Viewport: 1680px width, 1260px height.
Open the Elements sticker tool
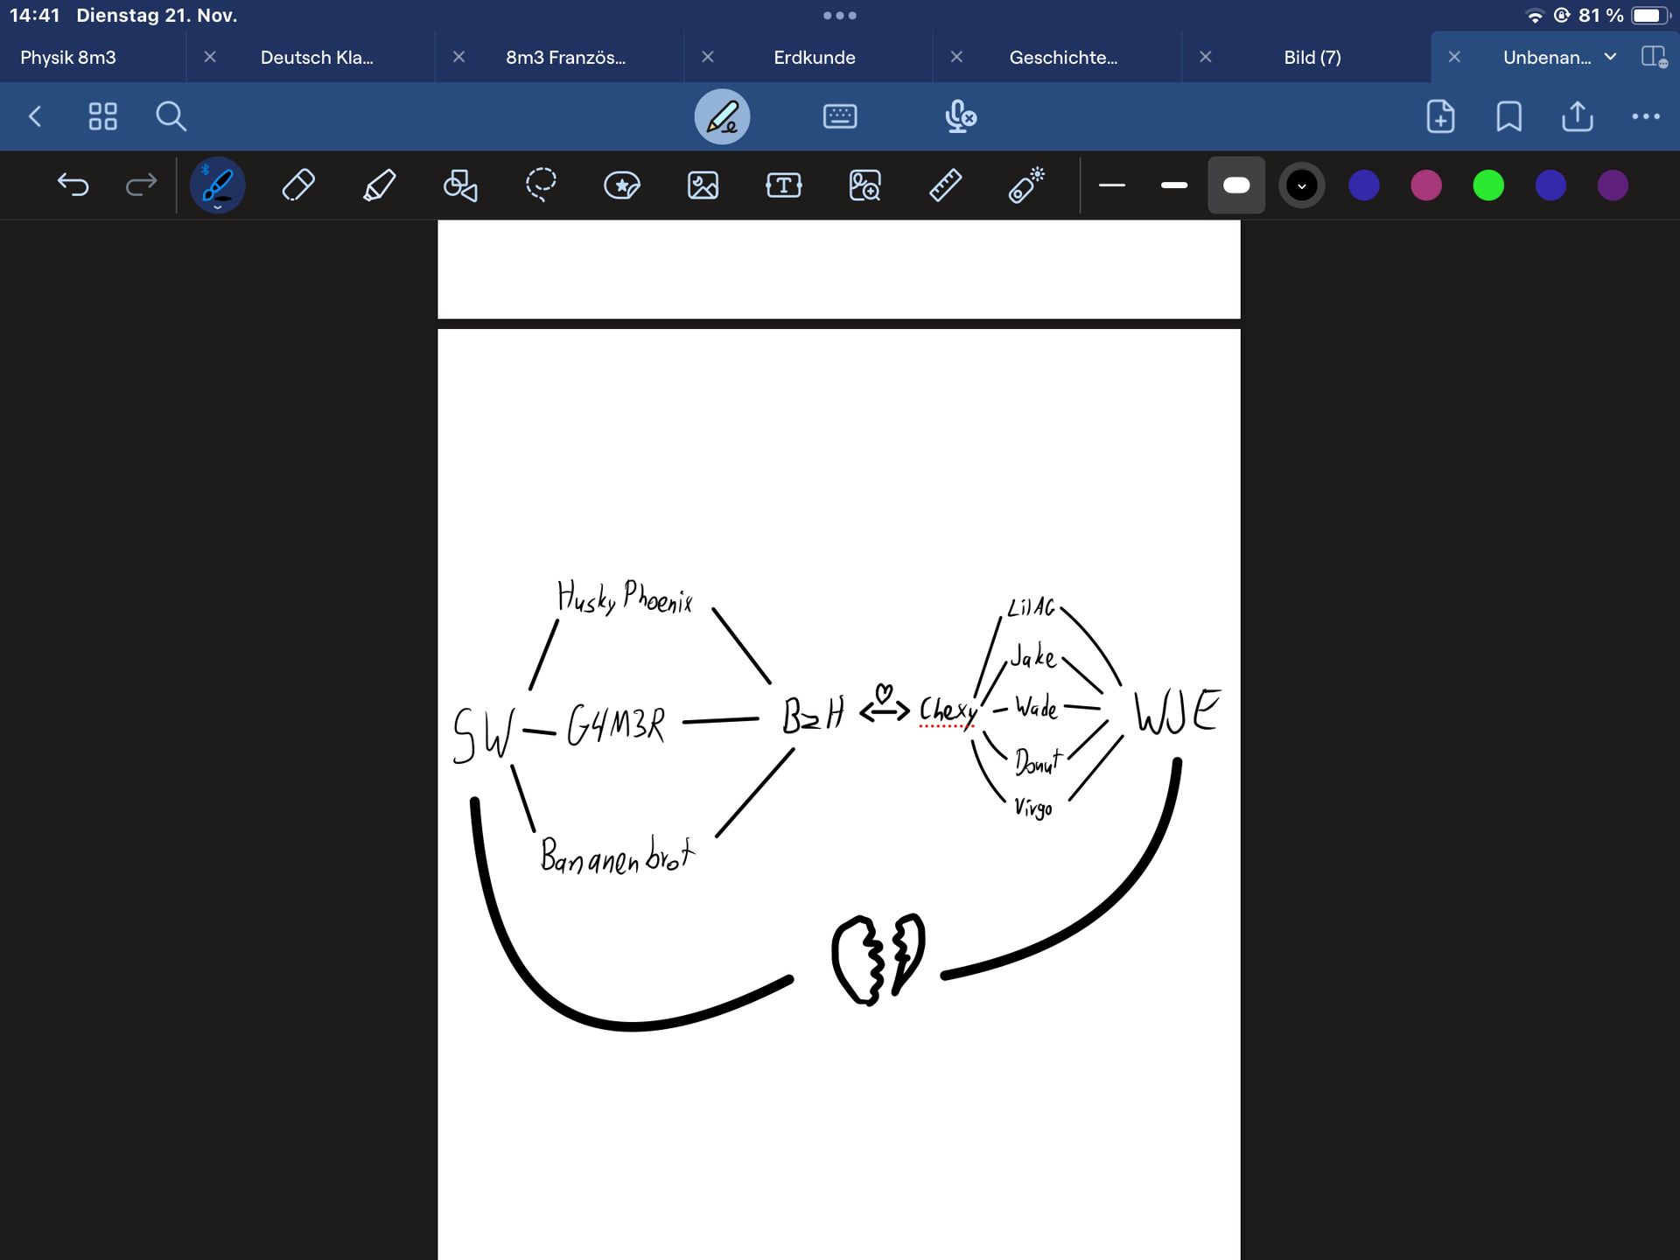click(622, 185)
